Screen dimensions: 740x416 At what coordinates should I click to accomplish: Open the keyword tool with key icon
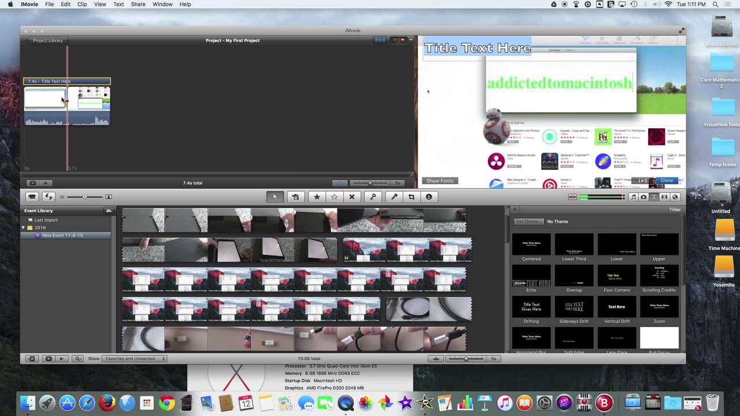[x=373, y=197]
